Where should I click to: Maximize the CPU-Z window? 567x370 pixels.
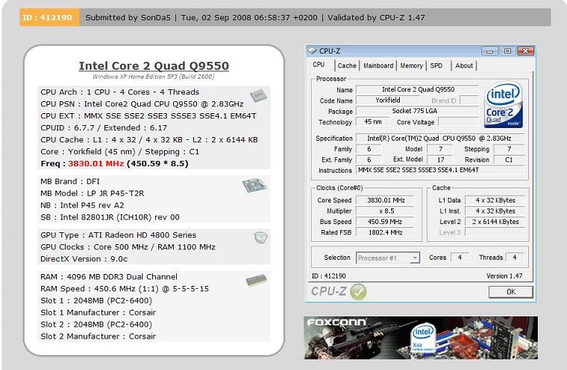tap(507, 51)
